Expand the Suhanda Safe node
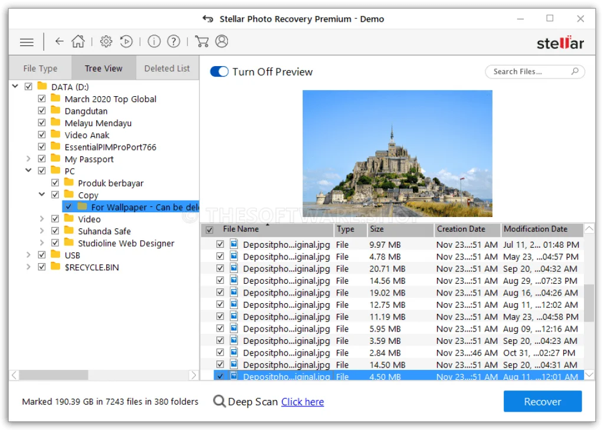The image size is (604, 430). point(42,231)
